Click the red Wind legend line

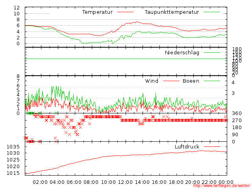pyautogui.click(x=171, y=81)
